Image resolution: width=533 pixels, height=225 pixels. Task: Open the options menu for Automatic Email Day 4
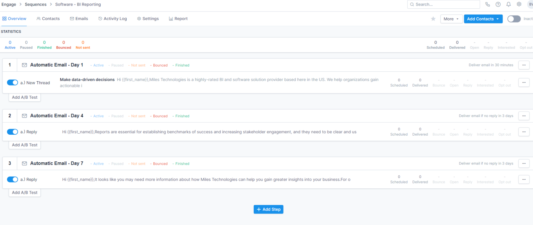click(524, 116)
